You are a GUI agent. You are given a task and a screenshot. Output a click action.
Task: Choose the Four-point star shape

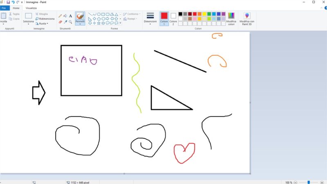pos(94,23)
